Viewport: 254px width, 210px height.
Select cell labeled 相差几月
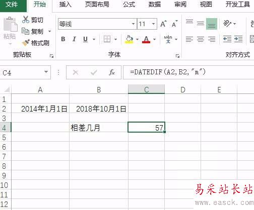click(x=99, y=128)
